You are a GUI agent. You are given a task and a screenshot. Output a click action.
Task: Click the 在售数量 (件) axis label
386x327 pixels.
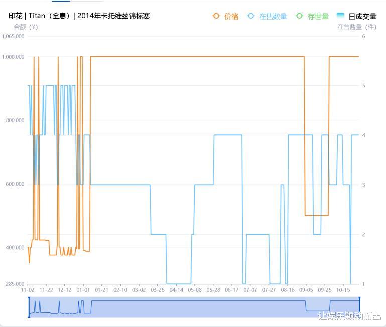pyautogui.click(x=357, y=27)
